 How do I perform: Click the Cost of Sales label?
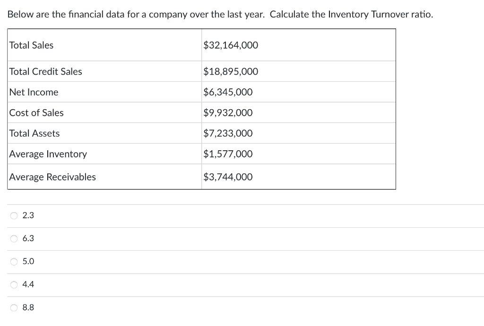click(36, 112)
